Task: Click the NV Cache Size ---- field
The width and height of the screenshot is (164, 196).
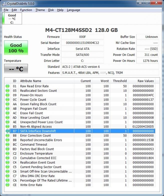Action: click(147, 43)
